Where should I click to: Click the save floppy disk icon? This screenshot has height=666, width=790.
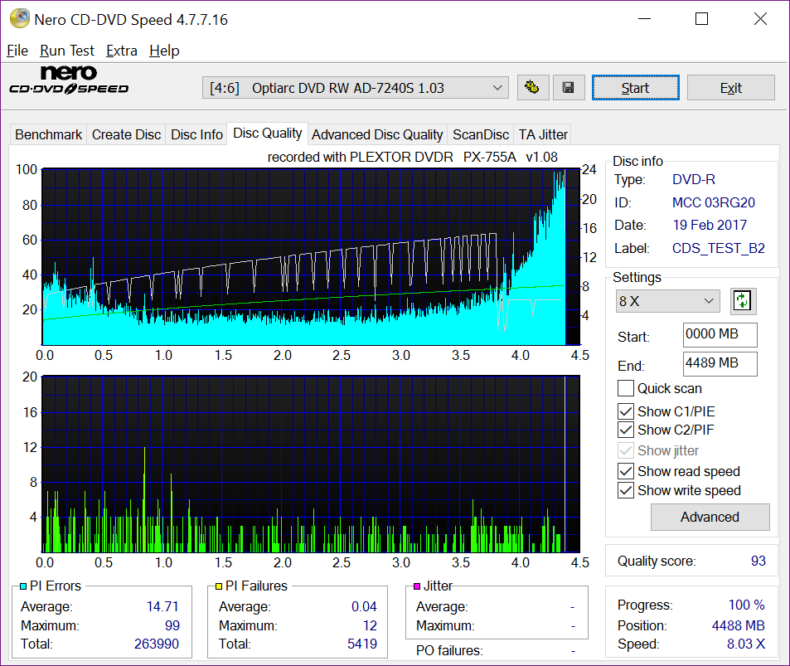click(569, 87)
